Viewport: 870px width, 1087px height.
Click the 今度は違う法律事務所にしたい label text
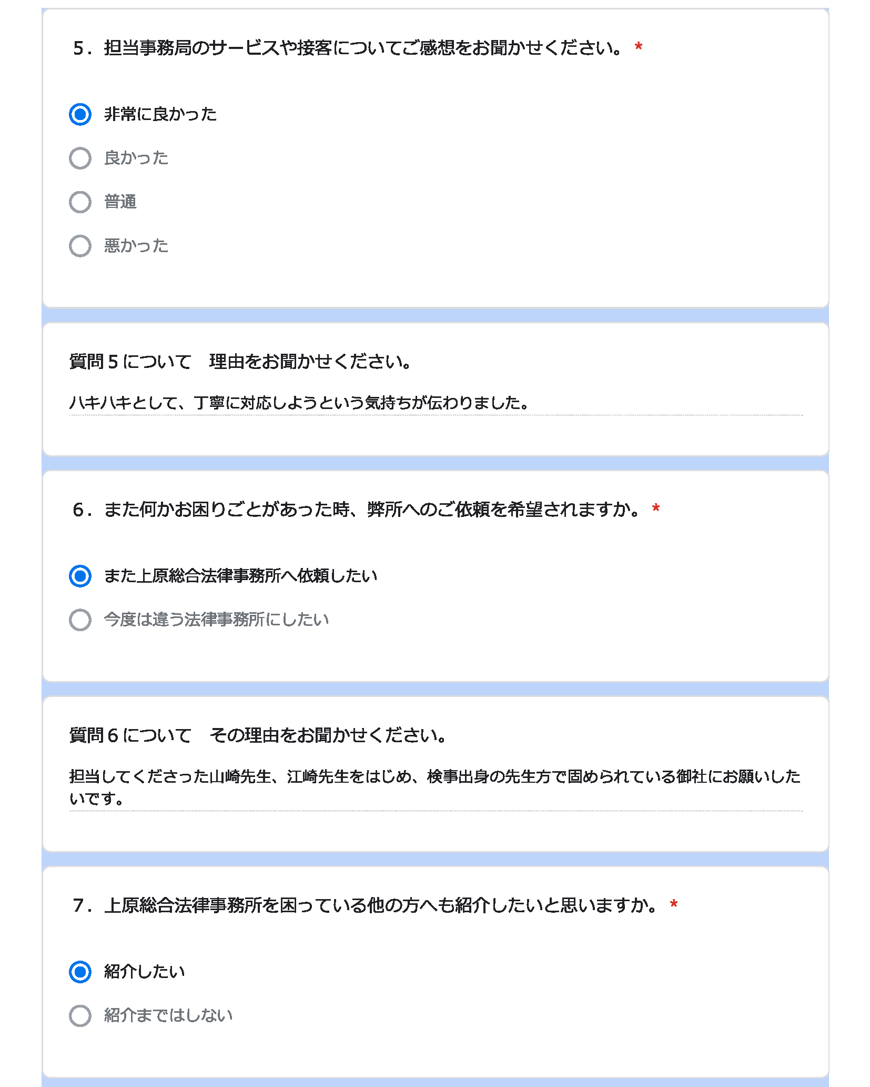[216, 620]
